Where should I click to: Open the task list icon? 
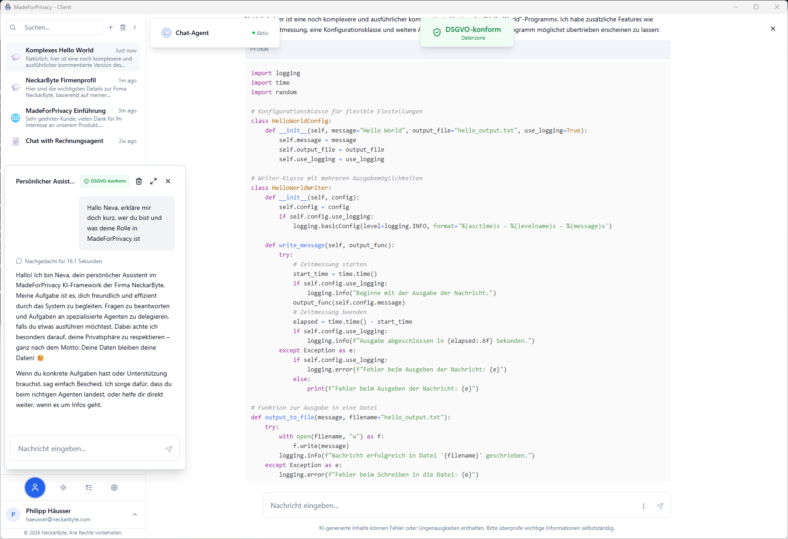(x=89, y=488)
